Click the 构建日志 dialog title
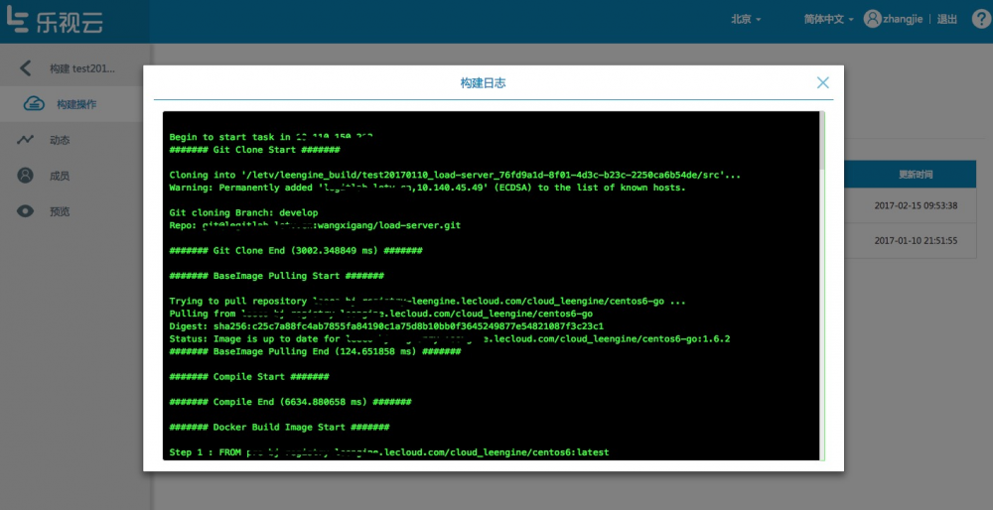Viewport: 993px width, 510px height. [x=483, y=83]
